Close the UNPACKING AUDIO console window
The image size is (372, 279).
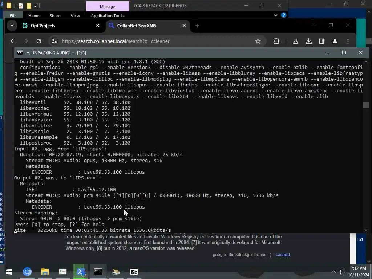pos(361,53)
